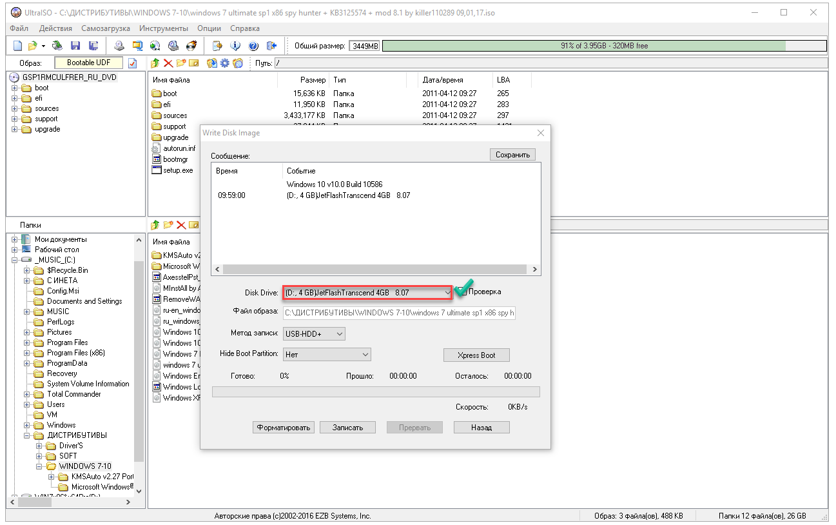
Task: Click the icon right of the blue gear
Action: pyautogui.click(x=238, y=63)
